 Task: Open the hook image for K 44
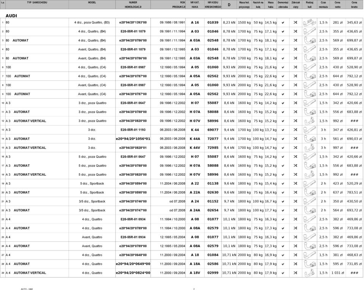309,130
